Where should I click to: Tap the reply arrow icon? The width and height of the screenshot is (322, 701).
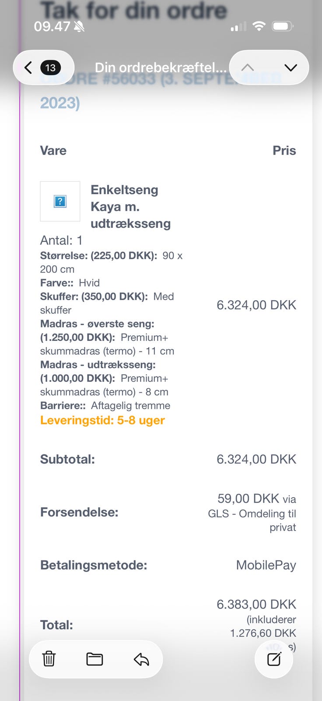(141, 659)
